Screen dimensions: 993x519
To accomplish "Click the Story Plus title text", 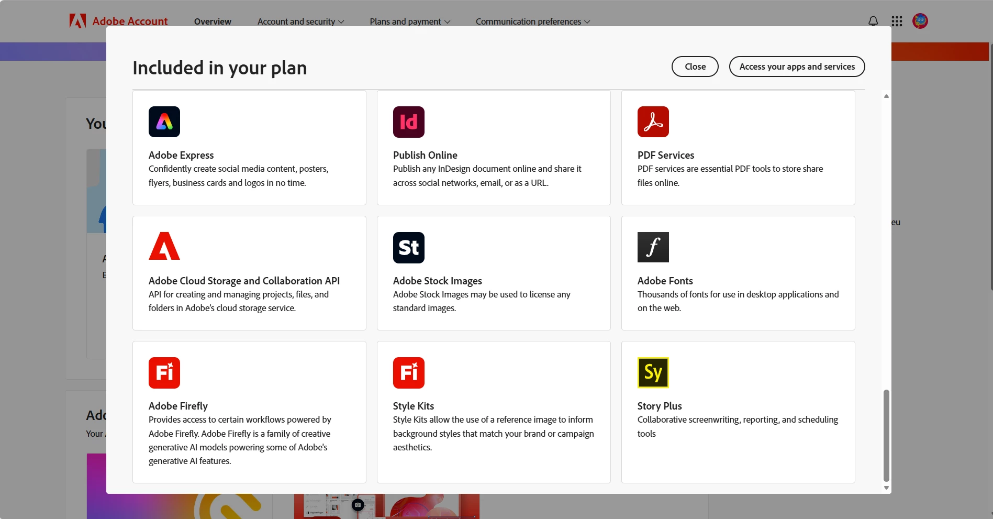I will click(660, 406).
